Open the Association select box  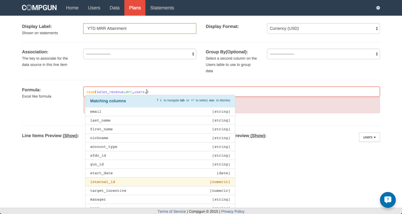click(140, 54)
